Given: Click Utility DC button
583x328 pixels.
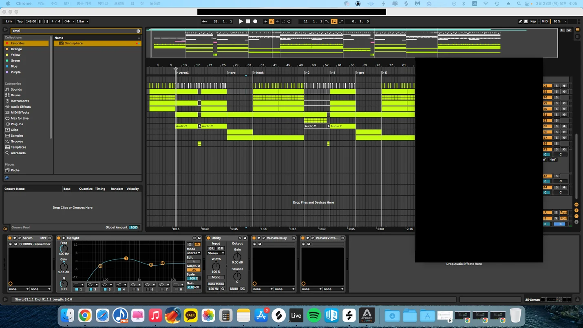Looking at the screenshot, I should [243, 289].
